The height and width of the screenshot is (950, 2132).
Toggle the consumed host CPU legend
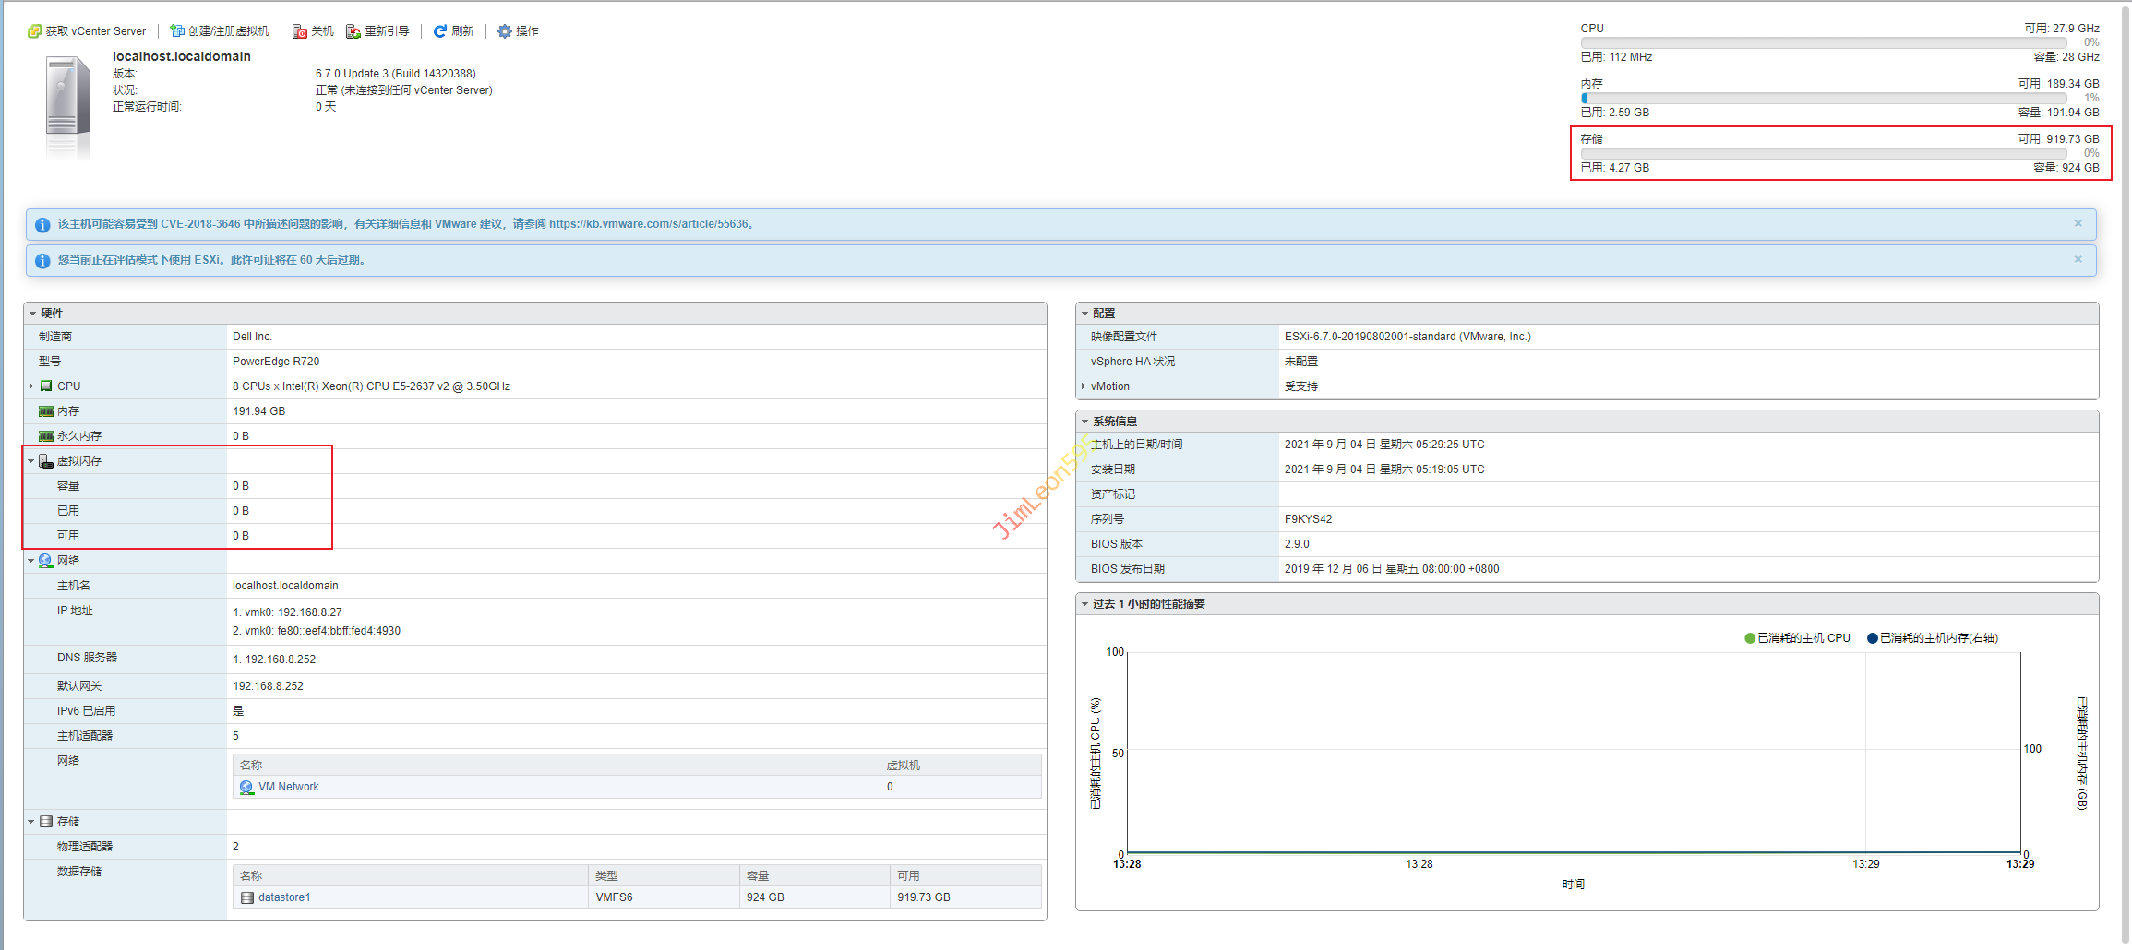(1796, 638)
